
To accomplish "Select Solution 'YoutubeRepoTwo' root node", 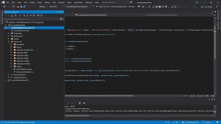I will click(26, 22).
